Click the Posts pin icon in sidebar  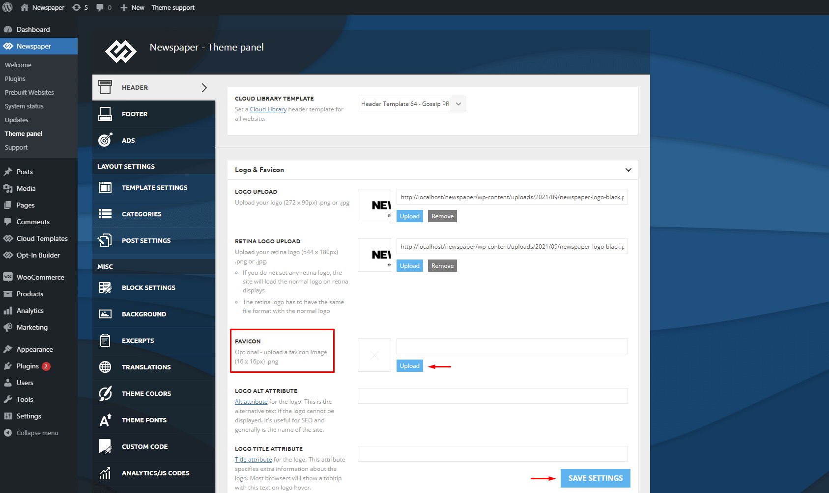[8, 172]
